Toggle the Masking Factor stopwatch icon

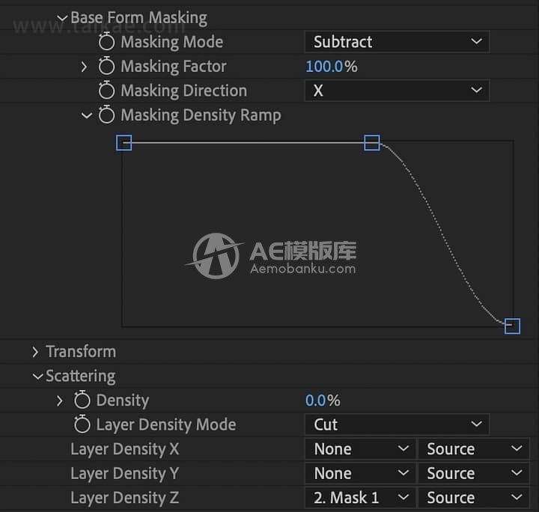[x=107, y=67]
